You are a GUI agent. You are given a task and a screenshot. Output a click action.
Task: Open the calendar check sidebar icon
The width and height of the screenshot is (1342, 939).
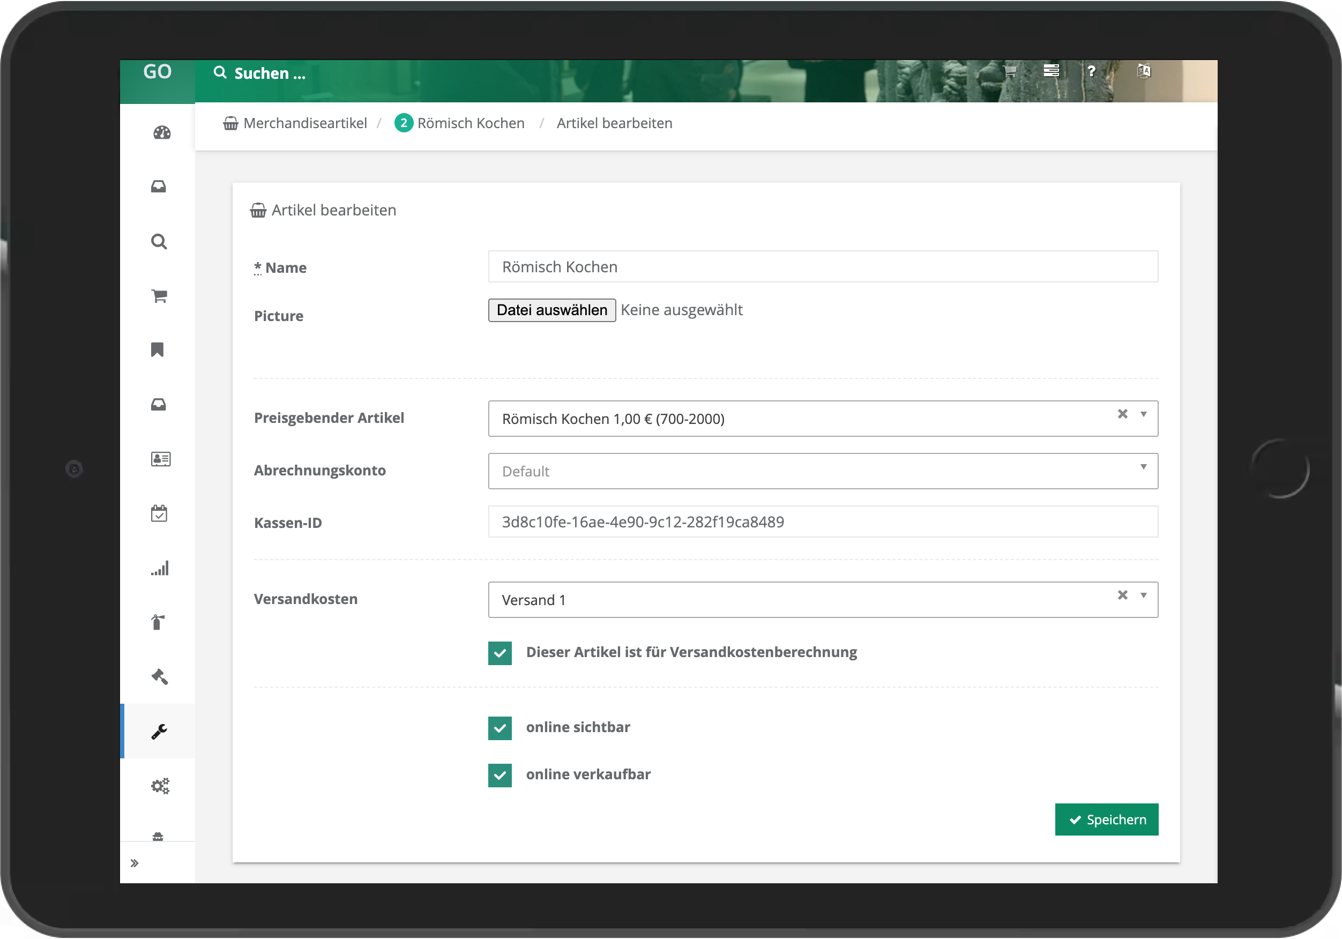[159, 513]
